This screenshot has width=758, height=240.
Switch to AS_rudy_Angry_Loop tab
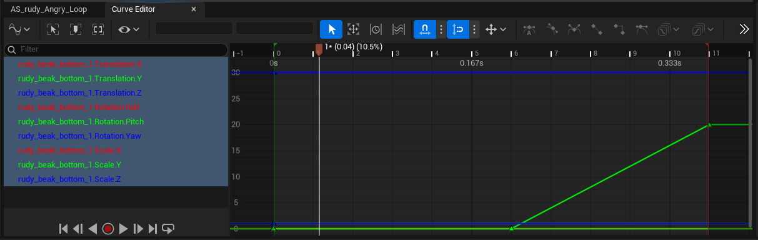coord(49,9)
